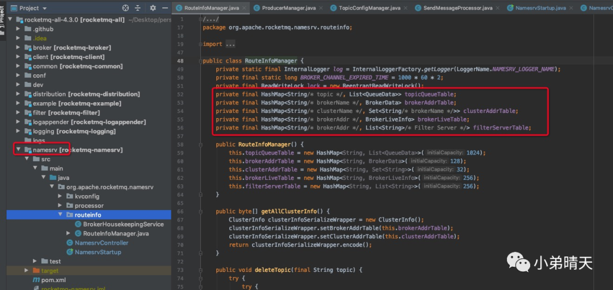Expand the .github folder arrow
This screenshot has height=290, width=613.
(18, 29)
